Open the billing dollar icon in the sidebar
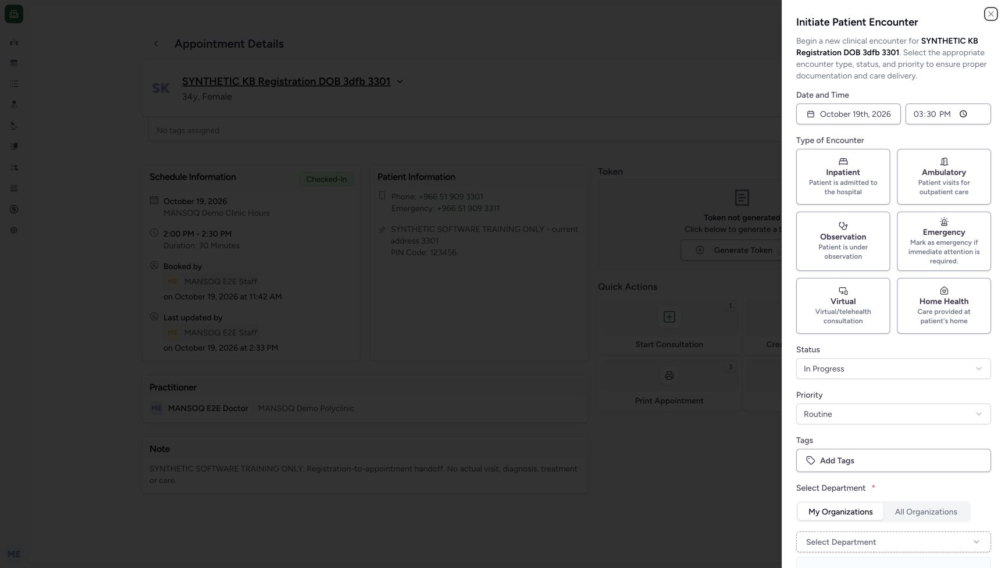 coord(14,209)
